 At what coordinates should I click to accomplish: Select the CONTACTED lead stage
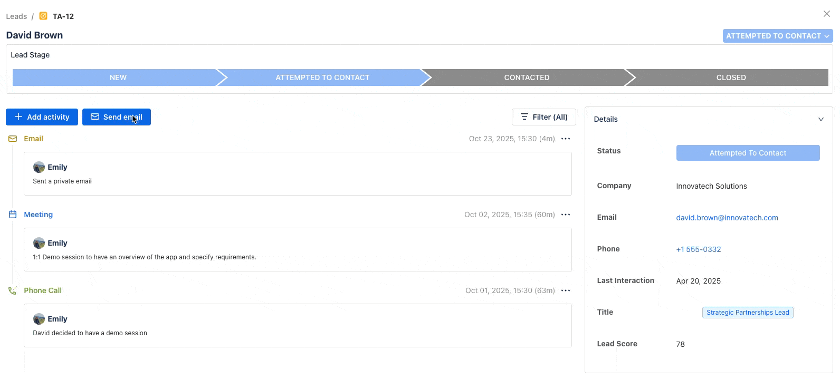pyautogui.click(x=527, y=77)
